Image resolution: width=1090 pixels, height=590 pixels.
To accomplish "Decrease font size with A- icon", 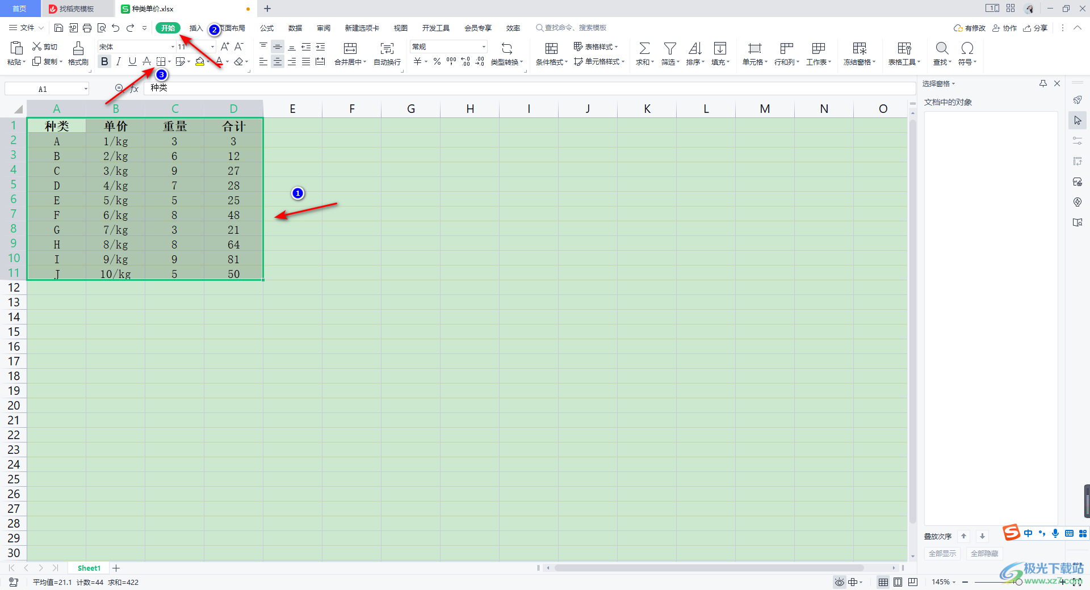I will click(x=239, y=47).
